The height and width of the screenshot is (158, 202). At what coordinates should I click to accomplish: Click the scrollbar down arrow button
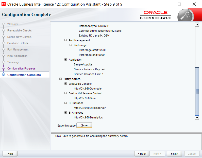click(197, 118)
